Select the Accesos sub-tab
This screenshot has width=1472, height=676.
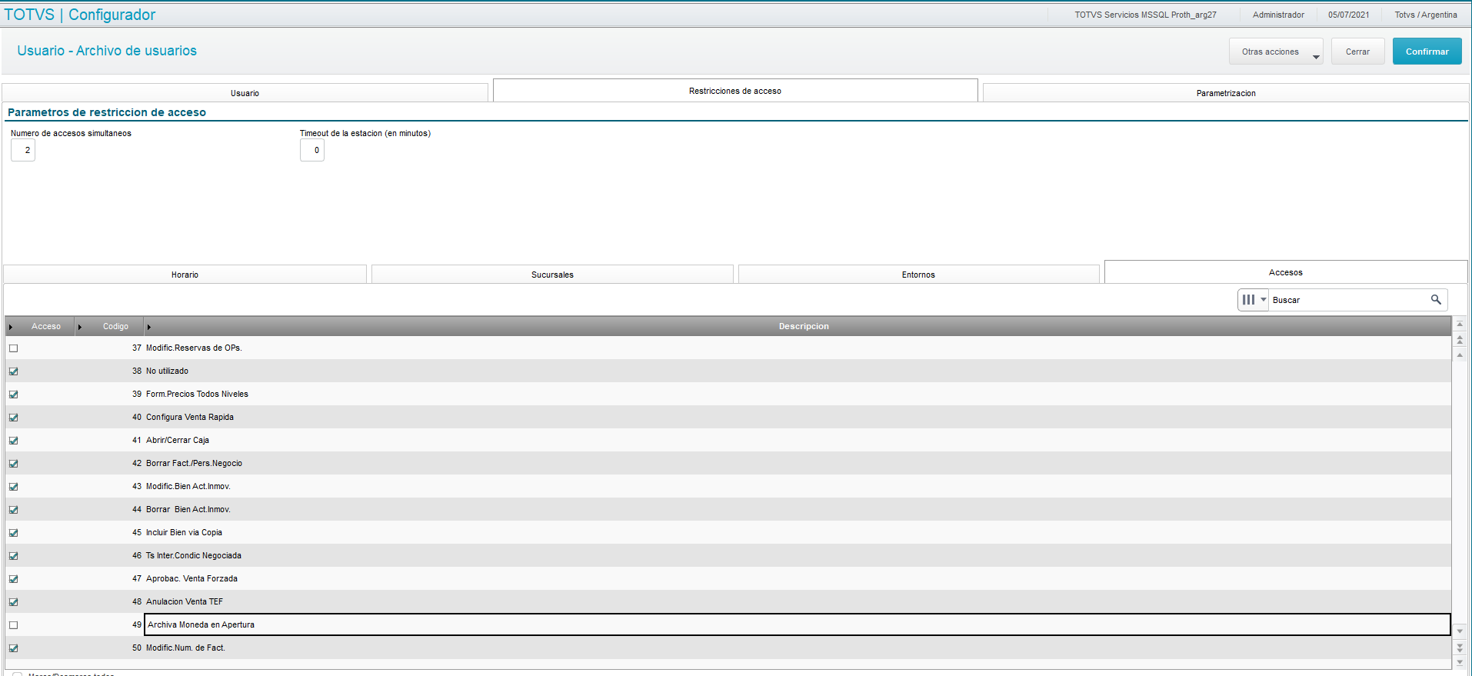click(1286, 272)
